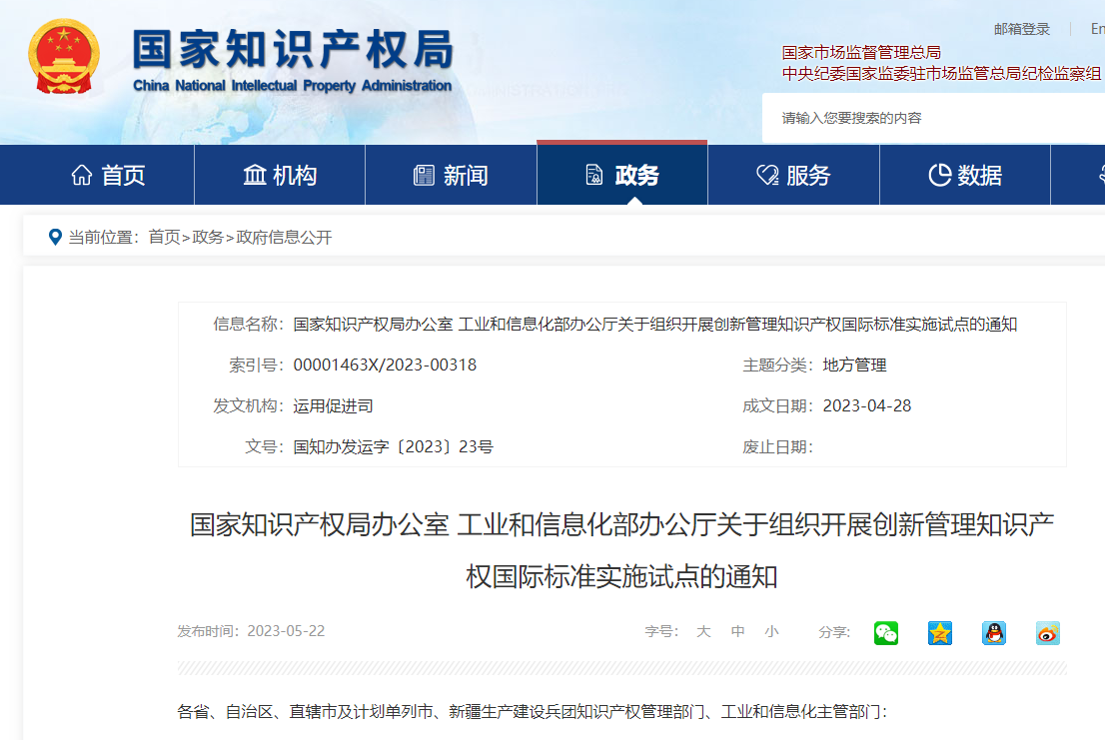Share the article to QZone star icon
Viewport: 1105px width, 740px height.
click(940, 633)
